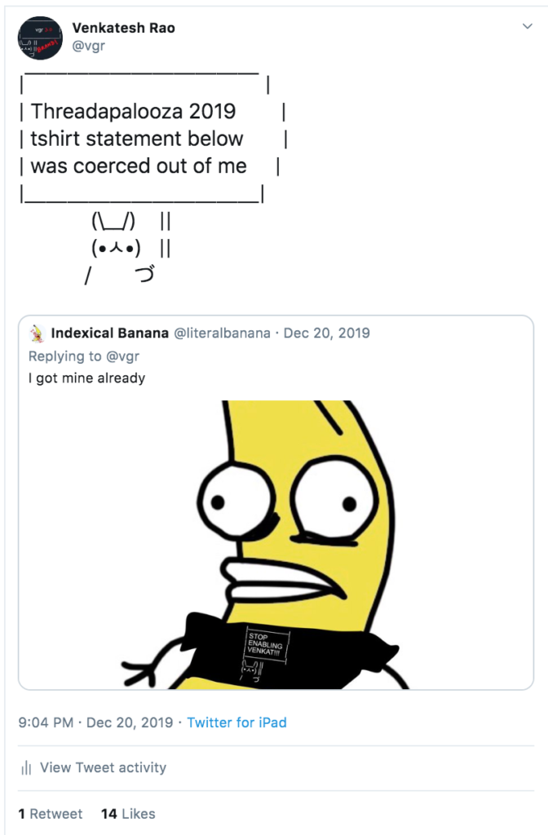Click the @literalbanana handle

tap(221, 333)
